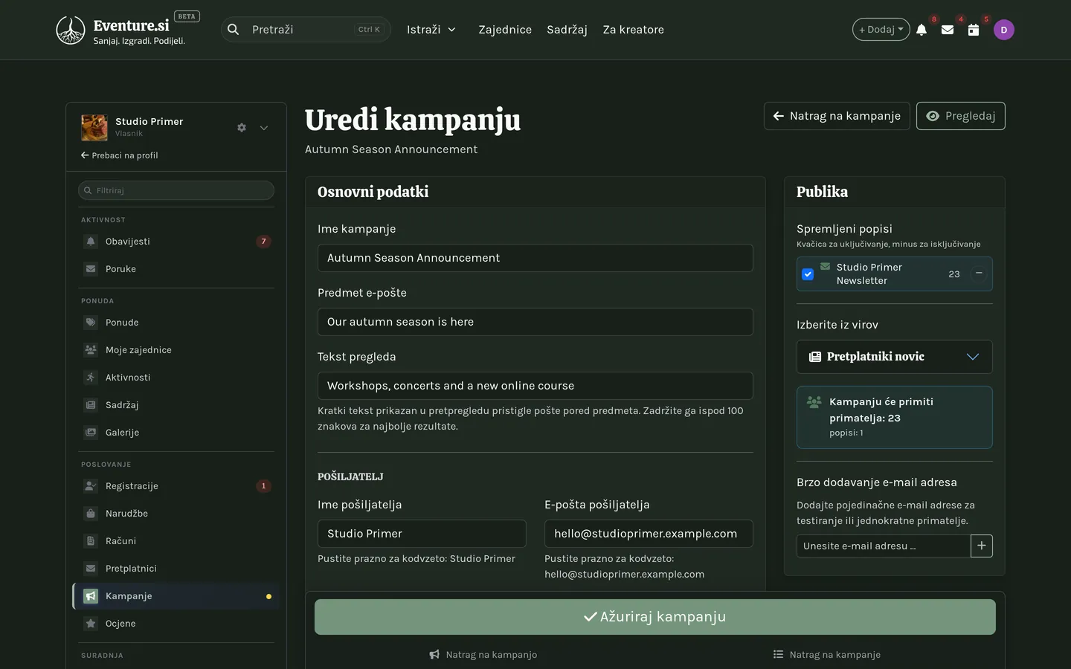This screenshot has width=1071, height=669.
Task: Add e-mail address with plus button
Action: point(982,546)
